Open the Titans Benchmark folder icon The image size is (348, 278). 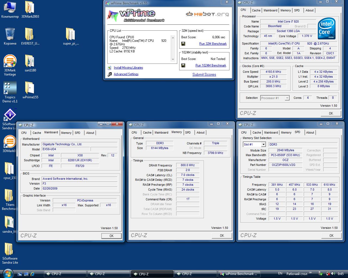[9, 200]
